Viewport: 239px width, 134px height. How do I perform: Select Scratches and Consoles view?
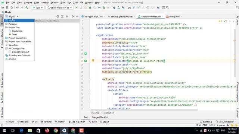19,55
